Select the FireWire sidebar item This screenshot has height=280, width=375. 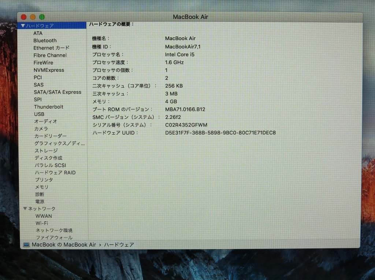point(43,63)
